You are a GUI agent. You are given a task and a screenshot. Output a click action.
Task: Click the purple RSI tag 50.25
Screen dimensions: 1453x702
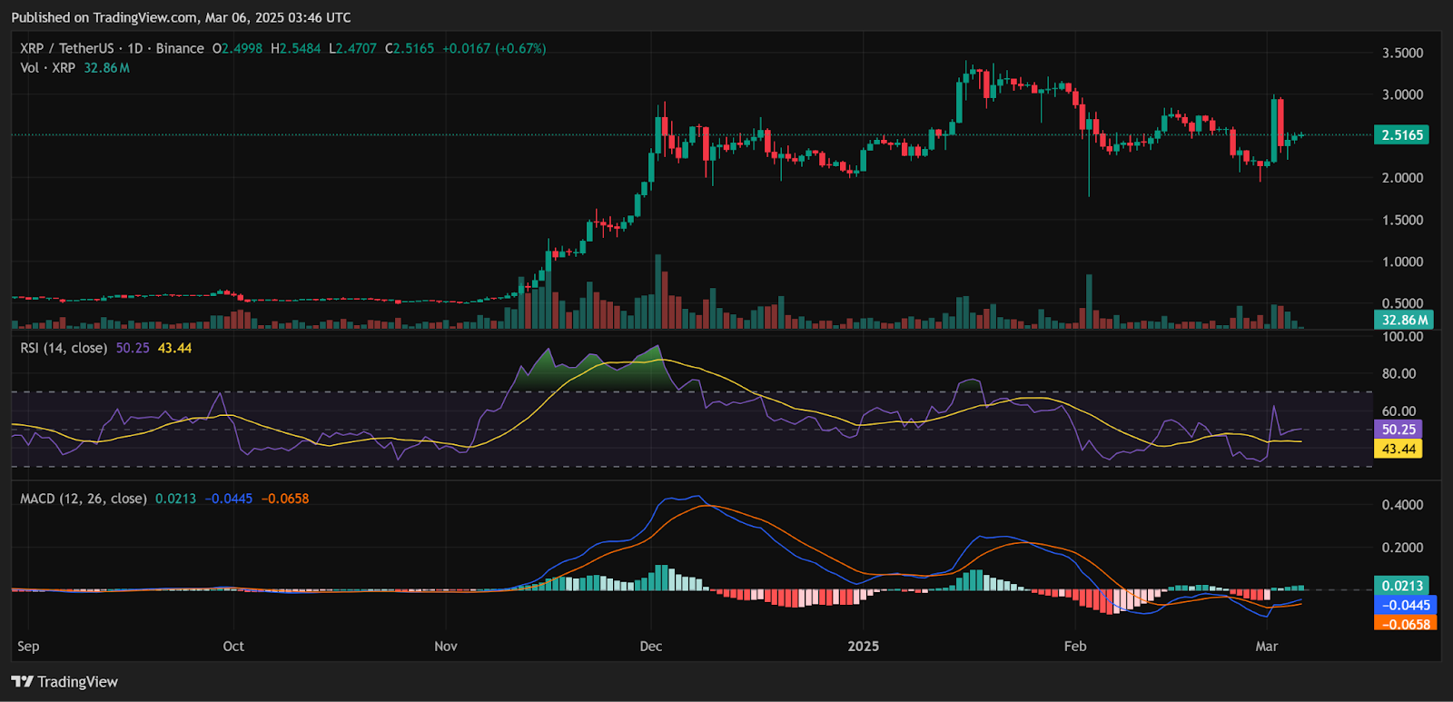pyautogui.click(x=1399, y=430)
